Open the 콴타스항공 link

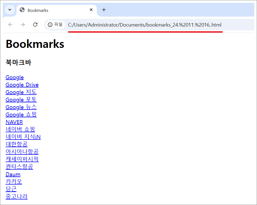(x=19, y=167)
